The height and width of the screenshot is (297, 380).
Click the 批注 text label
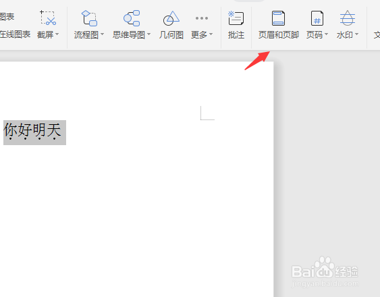click(236, 34)
